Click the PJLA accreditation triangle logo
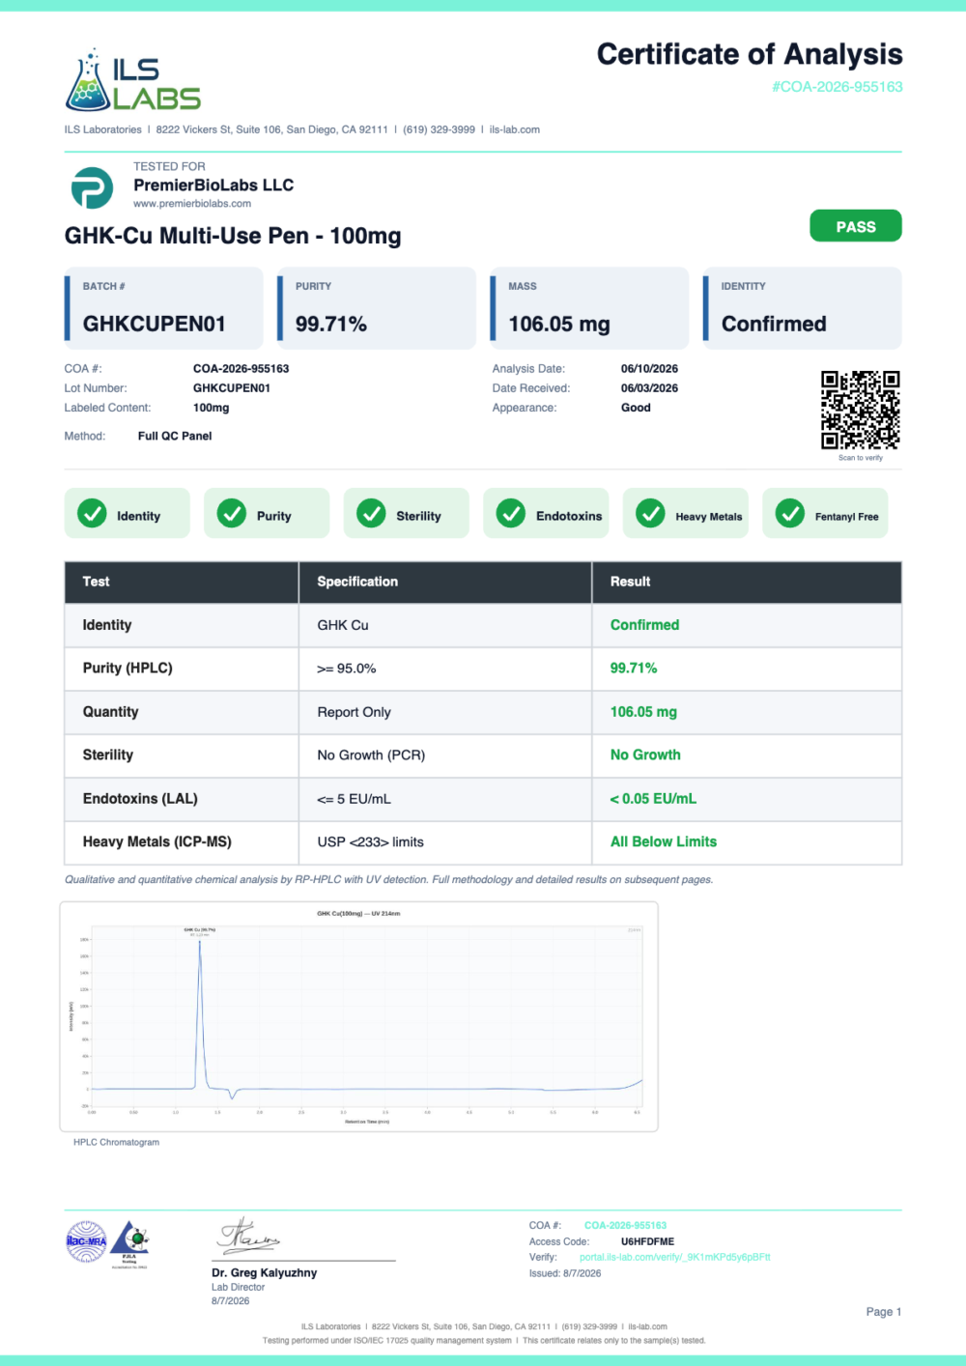 129,1242
